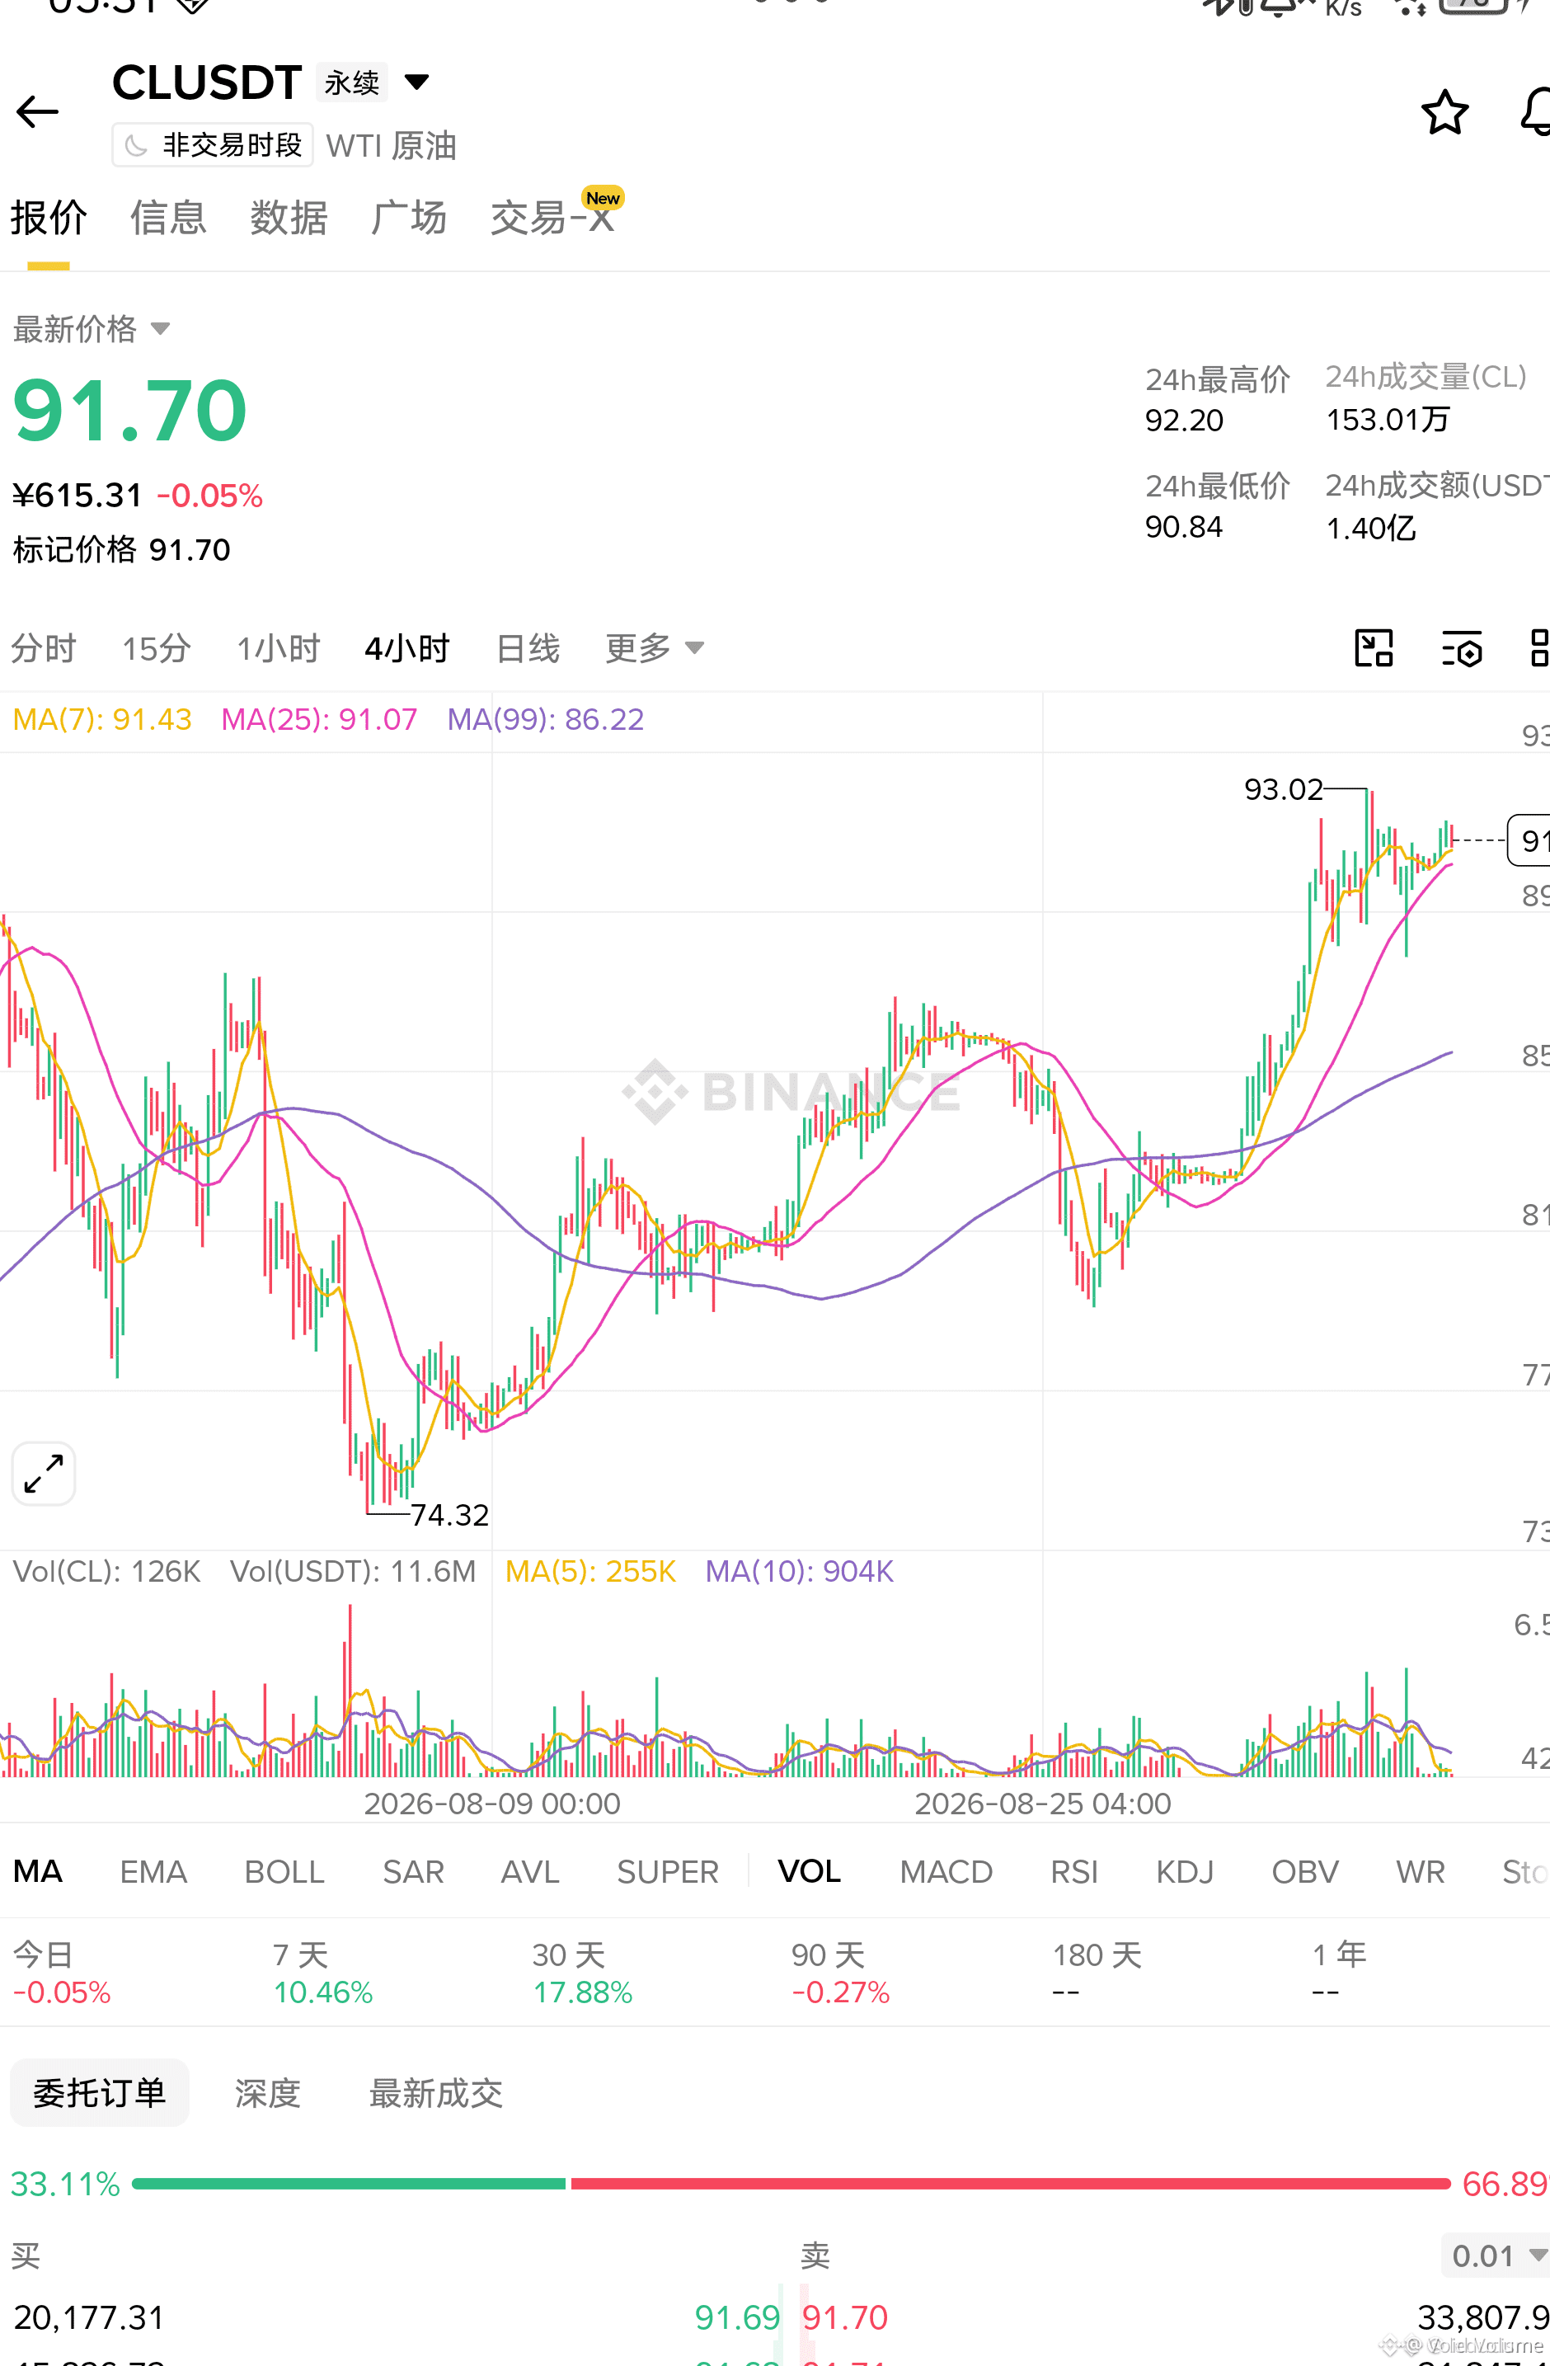
Task: Expand chart to fullscreen
Action: coord(44,1473)
